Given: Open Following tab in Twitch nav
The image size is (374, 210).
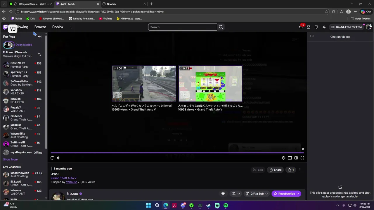Looking at the screenshot, I should pyautogui.click(x=22, y=27).
